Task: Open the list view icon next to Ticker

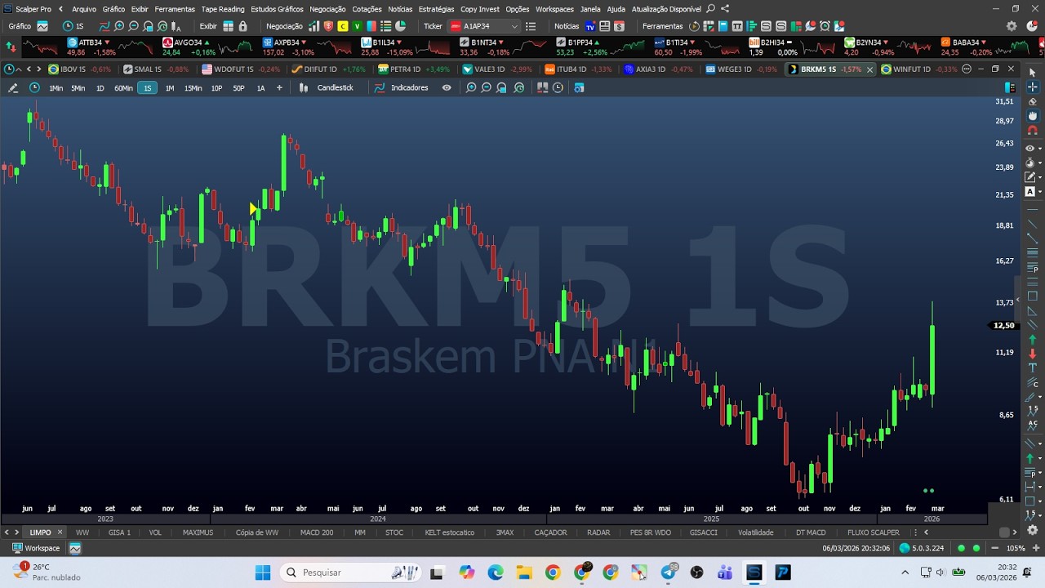Action: point(531,26)
